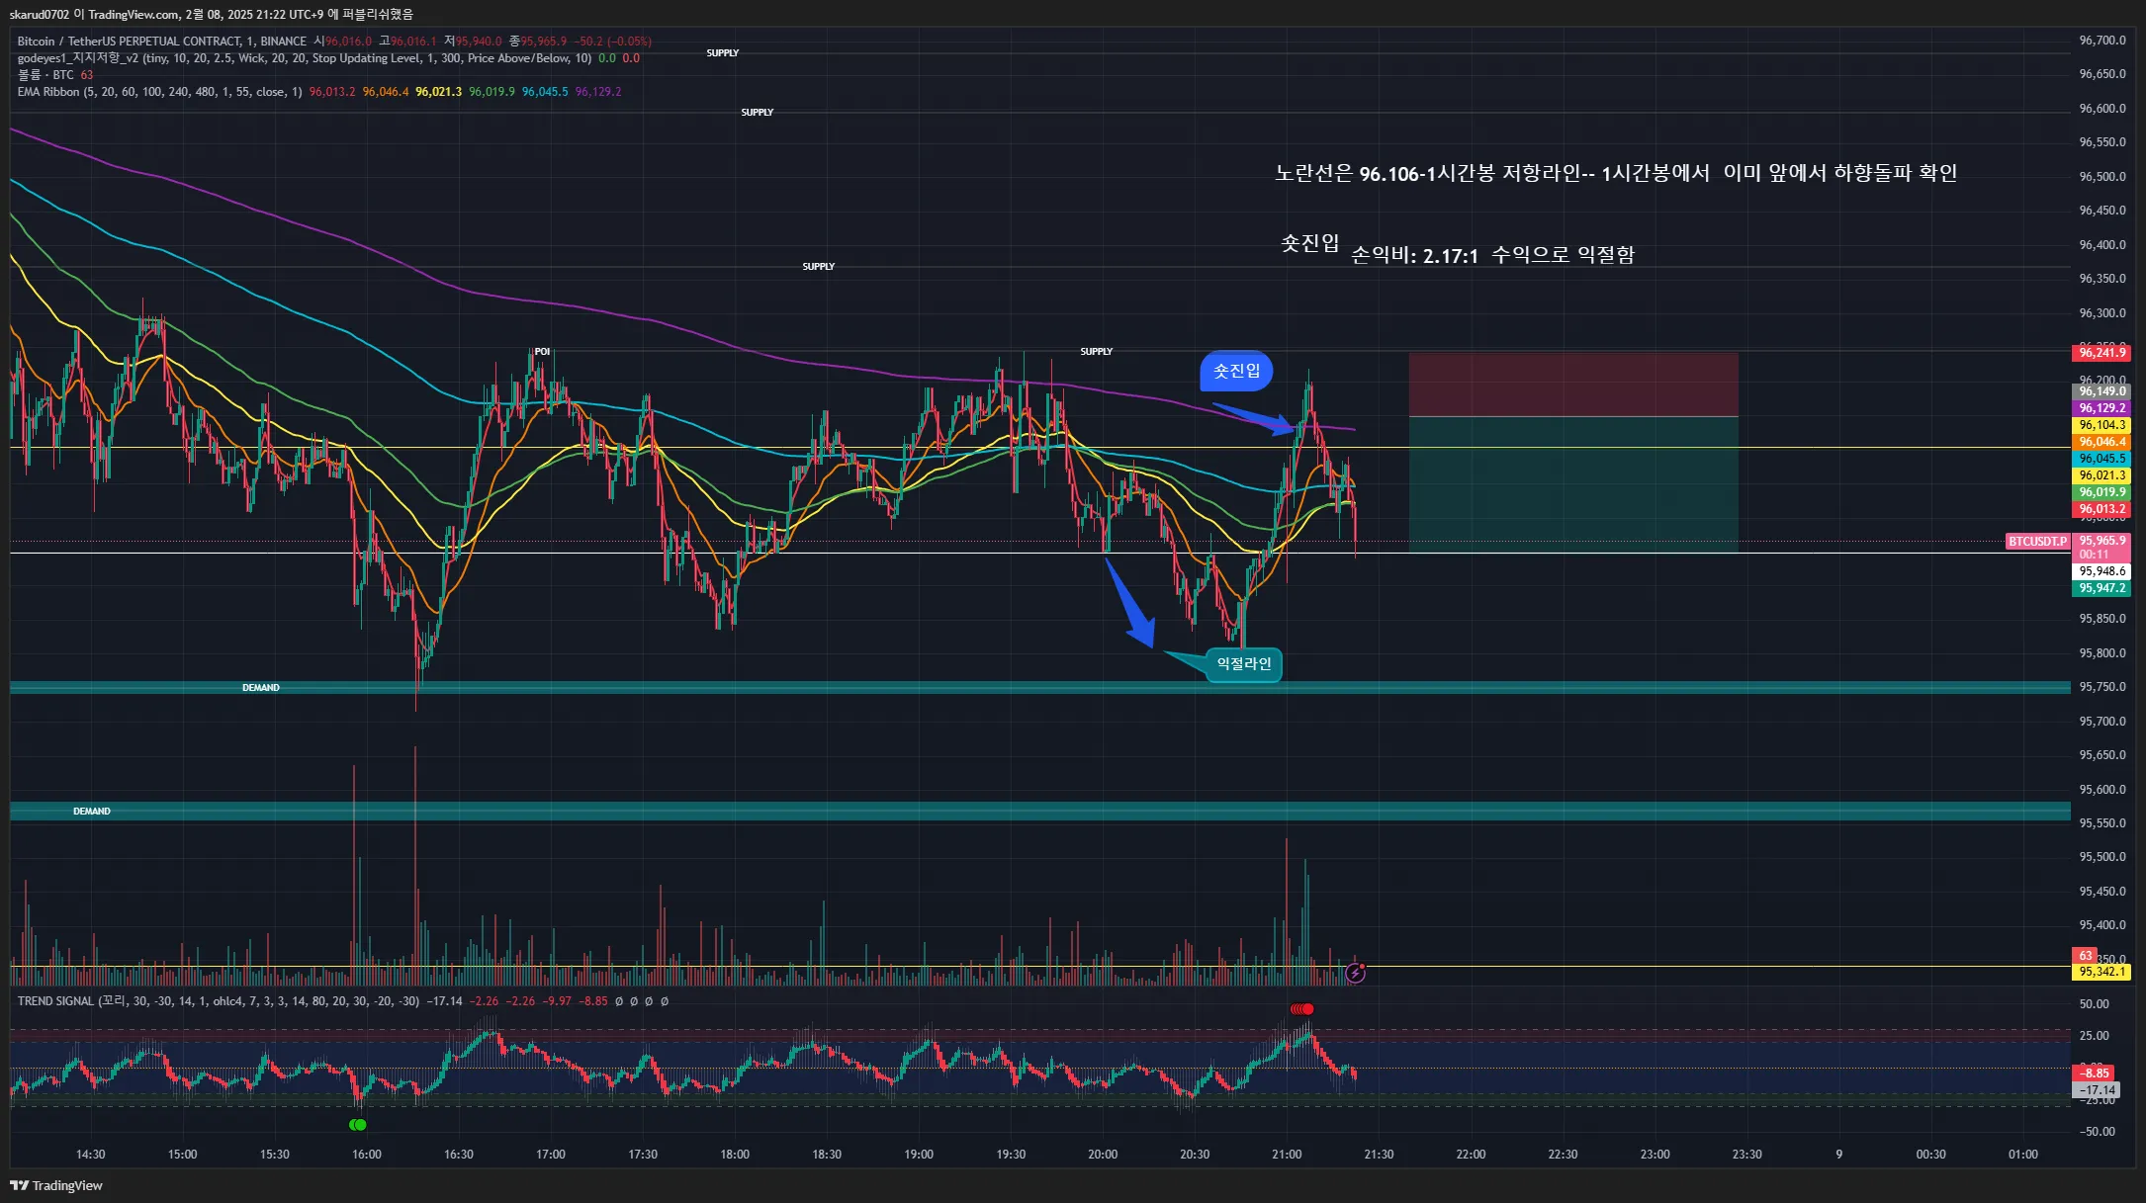Click the 21:00 time axis label
Screen dimensions: 2146x1203
pyautogui.click(x=1287, y=1155)
